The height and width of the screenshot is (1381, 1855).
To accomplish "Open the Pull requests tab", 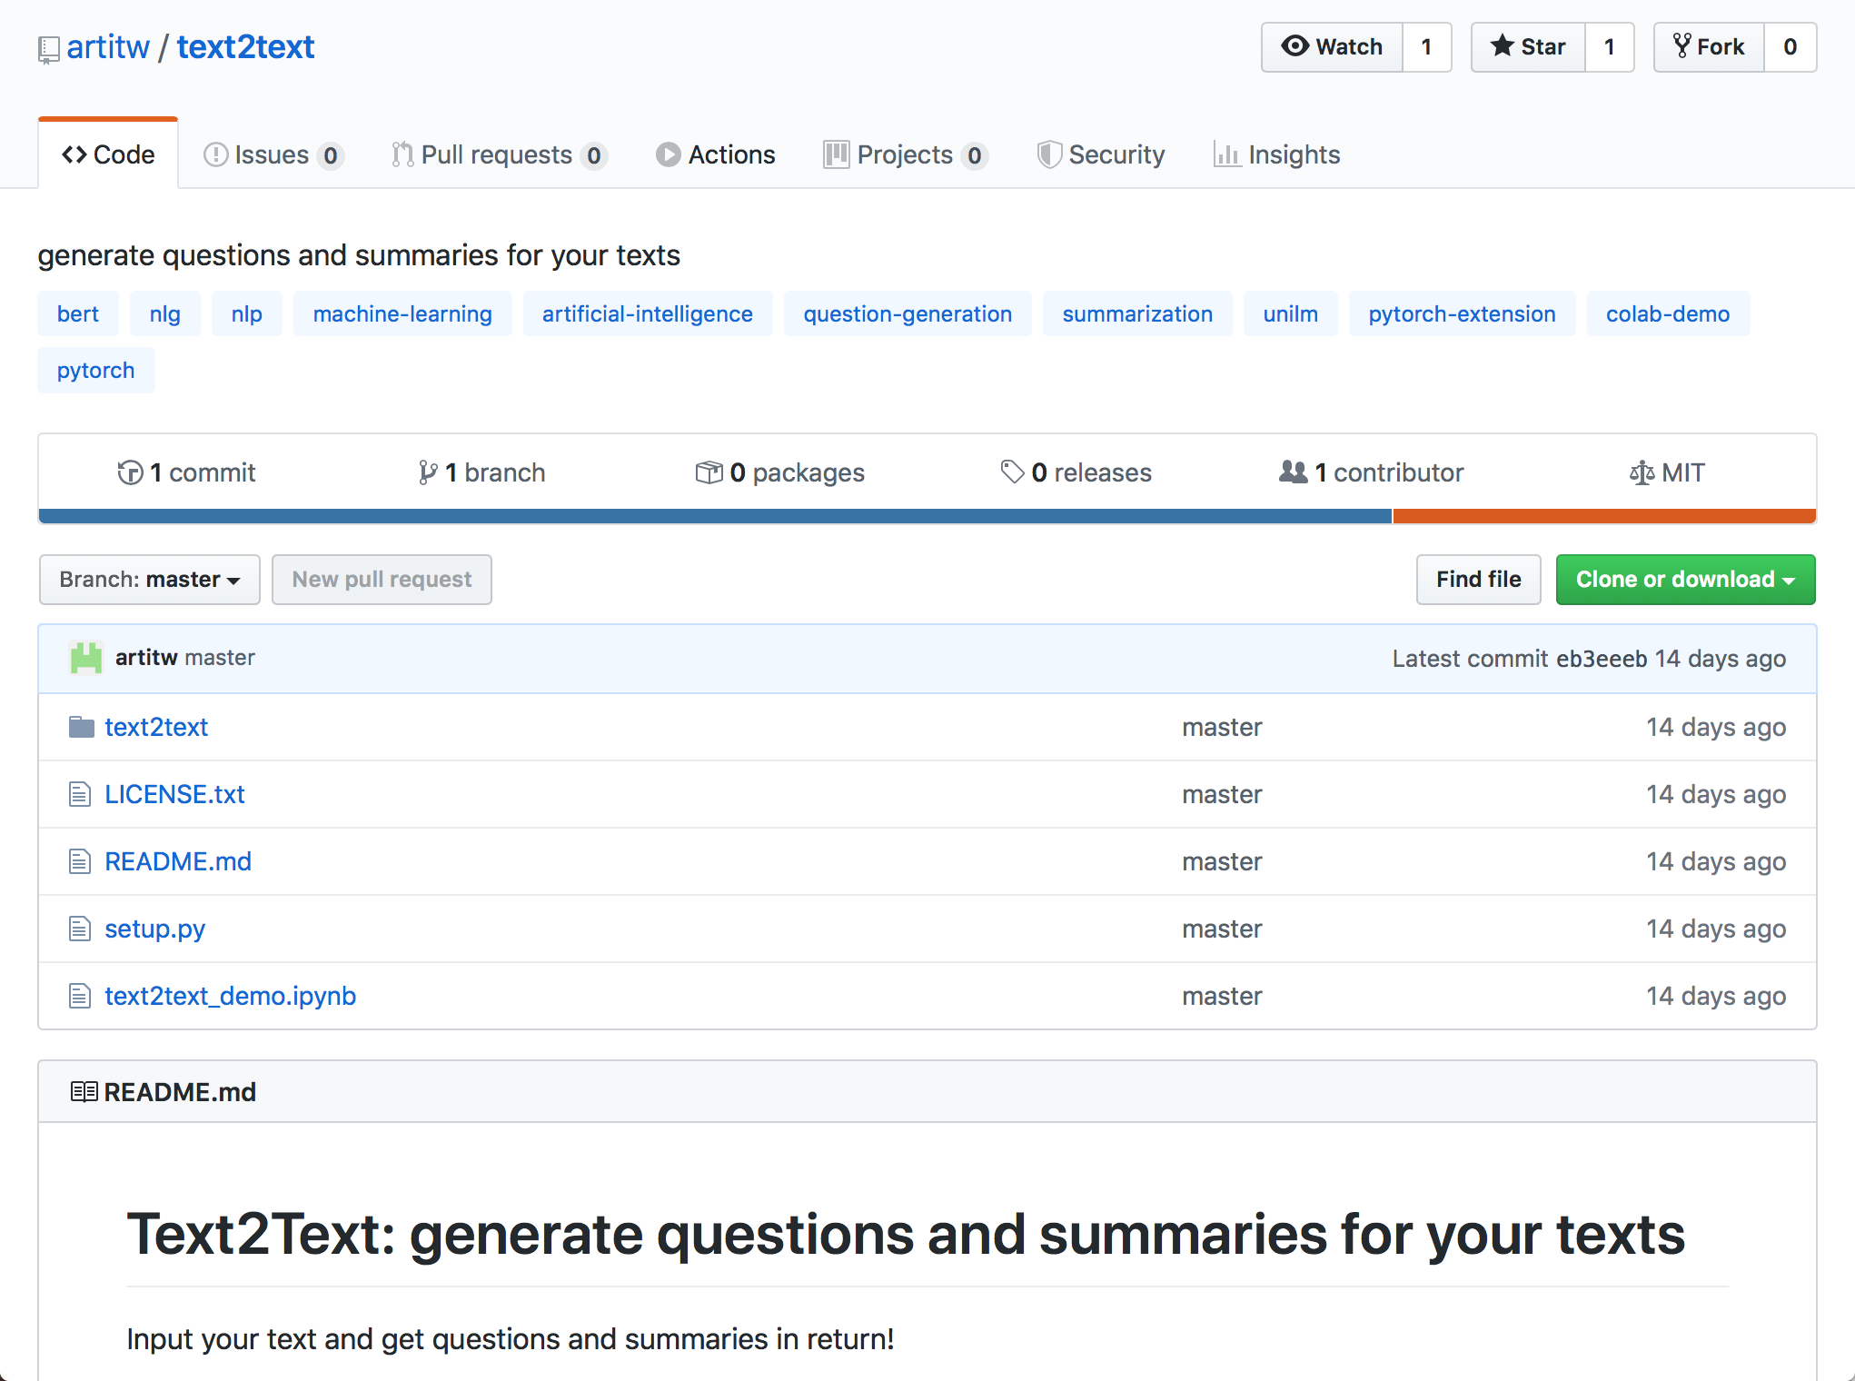I will tap(497, 155).
